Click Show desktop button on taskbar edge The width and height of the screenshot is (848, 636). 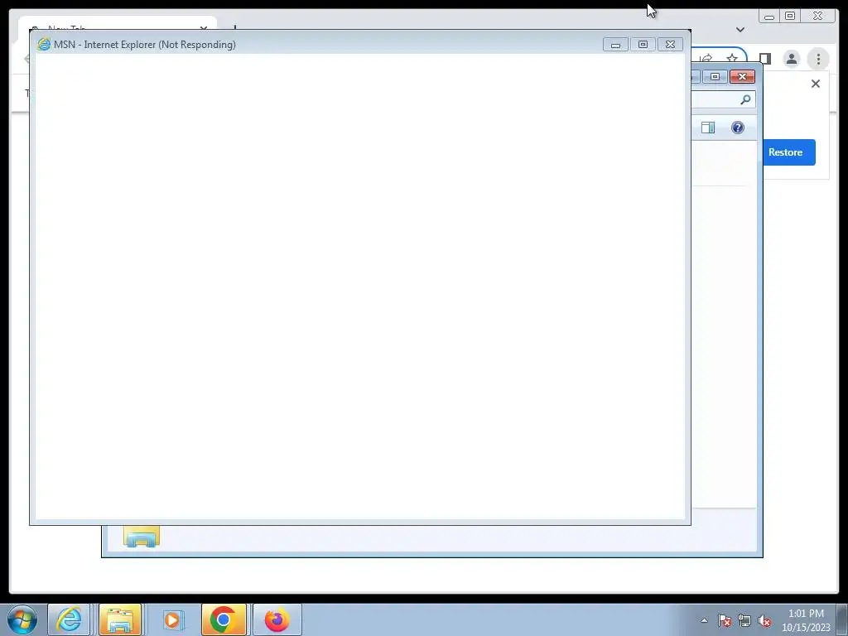click(x=842, y=619)
